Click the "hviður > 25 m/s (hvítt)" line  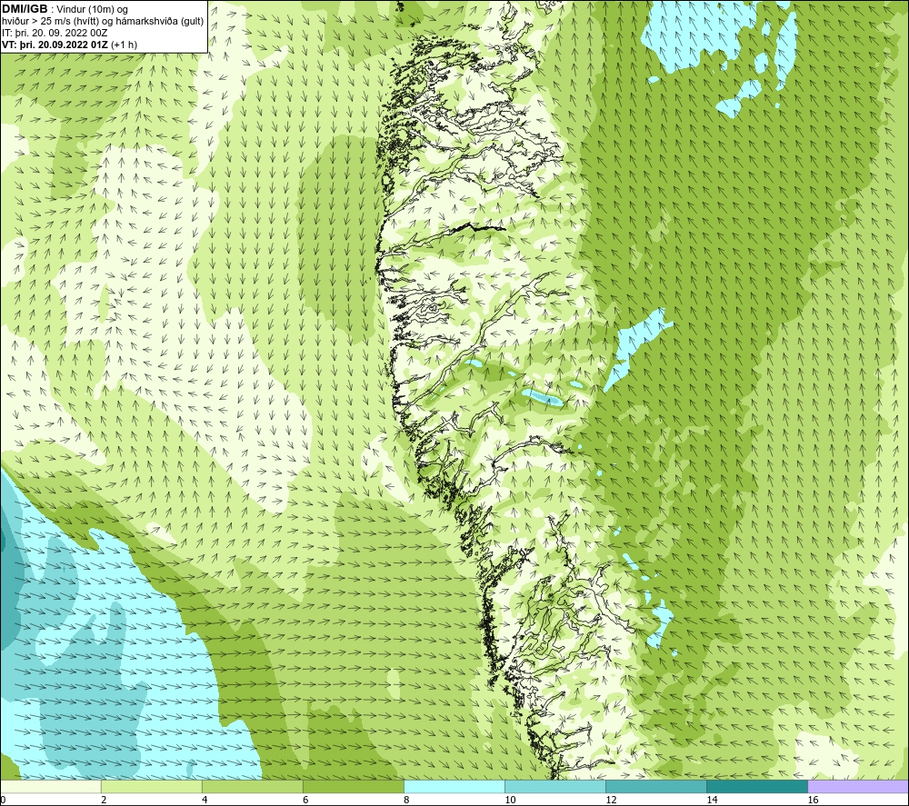point(50,22)
